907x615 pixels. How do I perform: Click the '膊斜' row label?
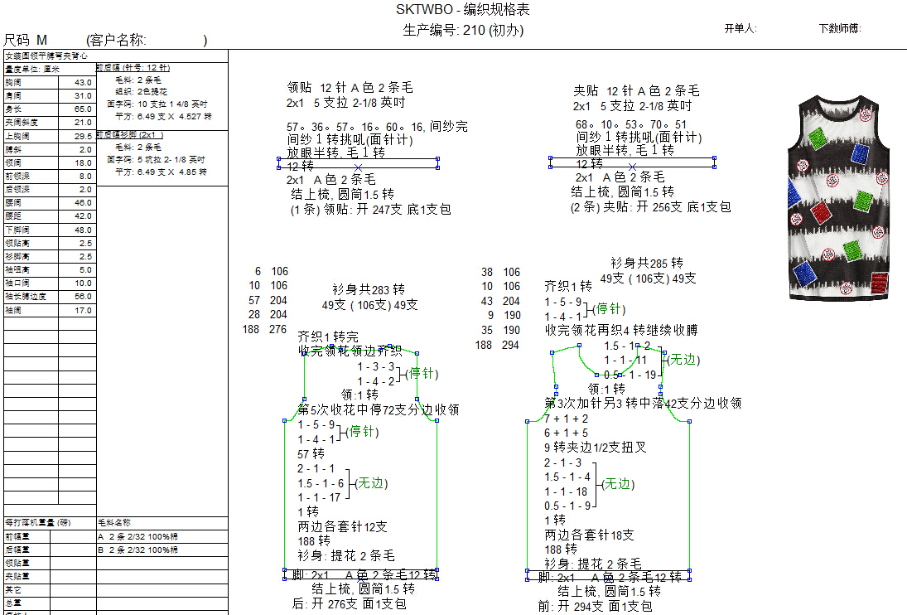coord(13,149)
